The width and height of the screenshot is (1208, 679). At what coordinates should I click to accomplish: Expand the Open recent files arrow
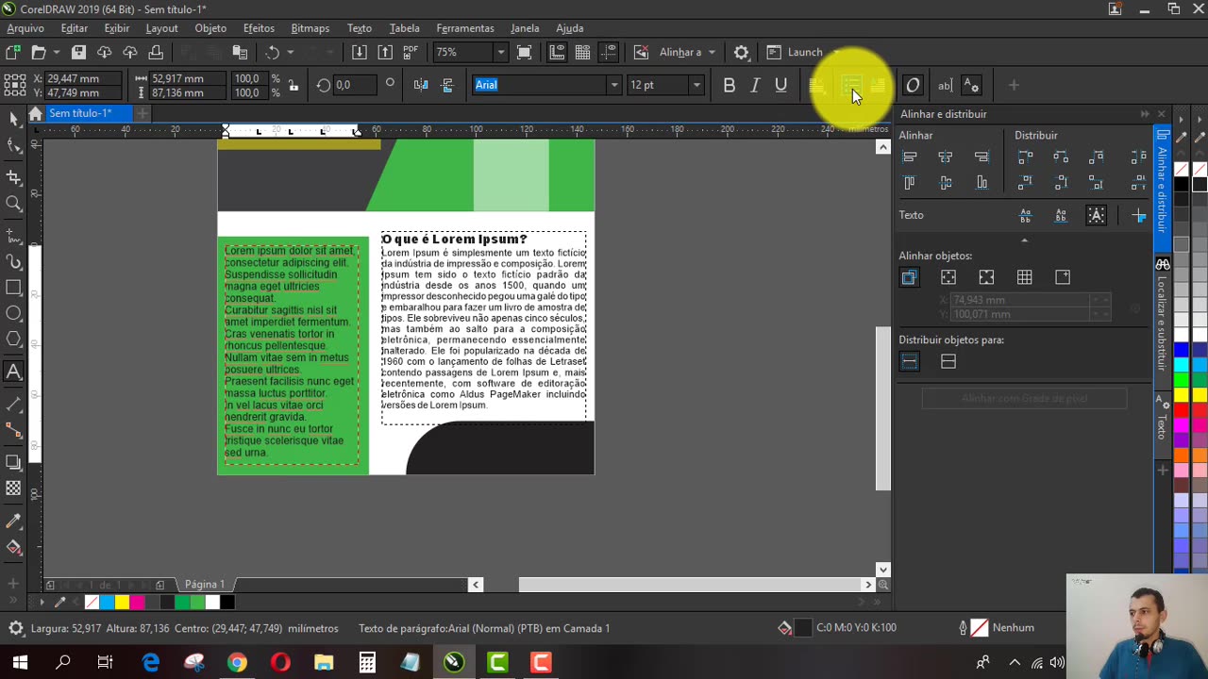tap(57, 53)
